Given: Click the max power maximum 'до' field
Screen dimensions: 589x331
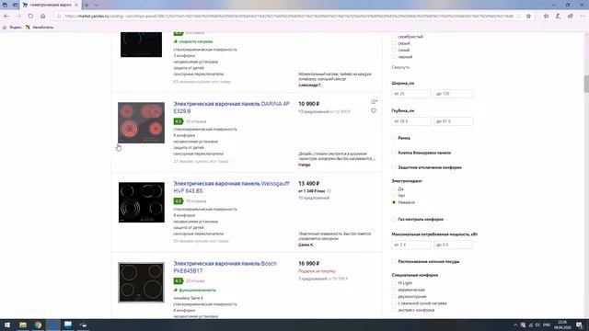Looking at the screenshot, I should (x=453, y=245).
